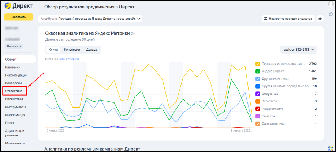Toggle the ВКонтакте series checkbox

click(x=258, y=101)
